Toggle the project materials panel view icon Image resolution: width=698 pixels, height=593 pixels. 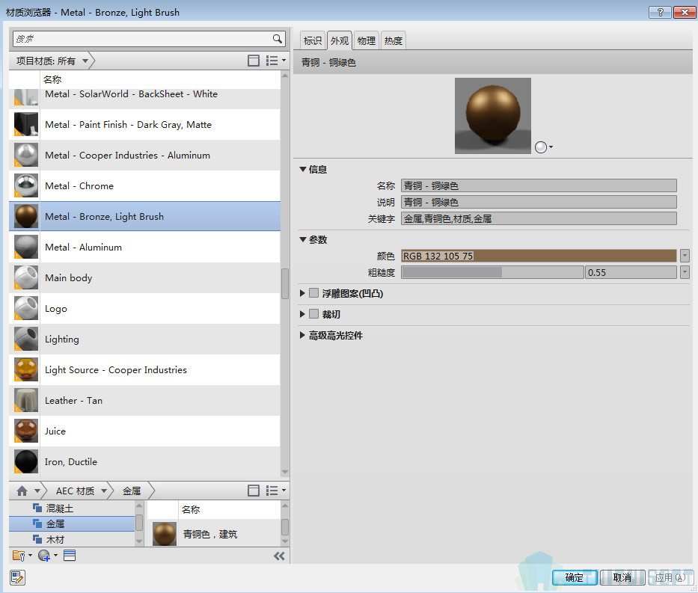[254, 61]
